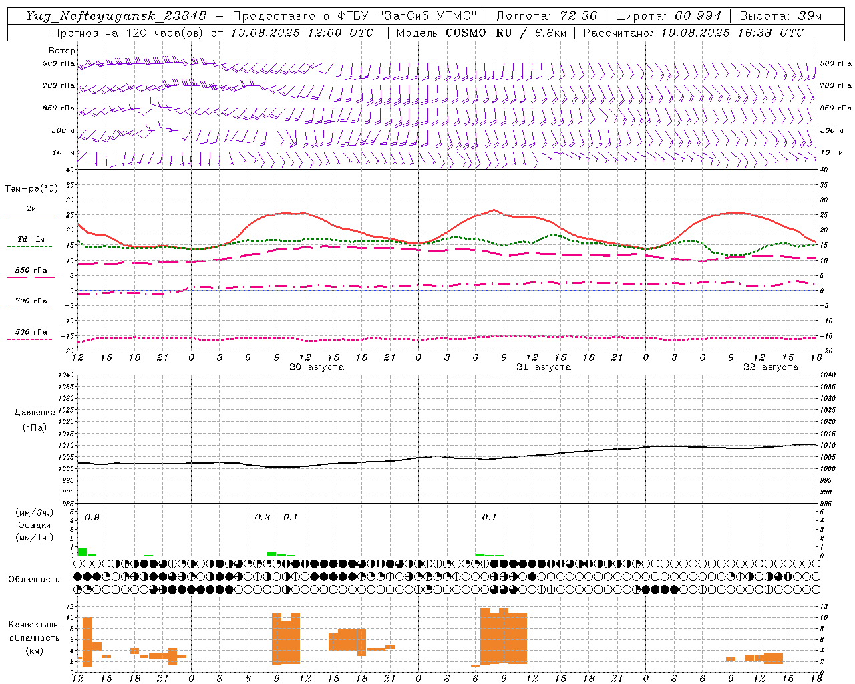The width and height of the screenshot is (855, 684).
Task: Click the Давление panel label
Action: (x=35, y=413)
